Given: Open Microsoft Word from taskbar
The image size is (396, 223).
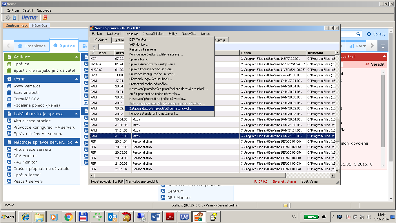Looking at the screenshot, I should tap(156, 217).
